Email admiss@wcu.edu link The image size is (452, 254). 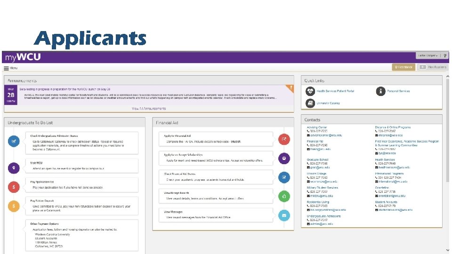(322, 224)
